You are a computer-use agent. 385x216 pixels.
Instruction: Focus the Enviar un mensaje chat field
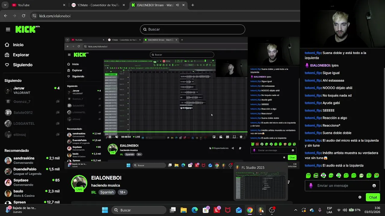coord(342,186)
